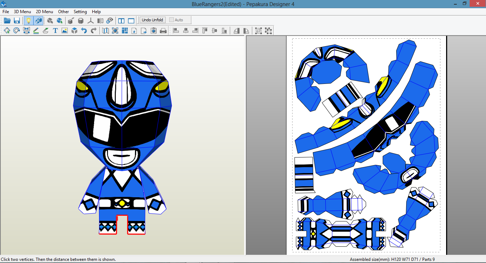Open the Setting menu

[x=80, y=11]
